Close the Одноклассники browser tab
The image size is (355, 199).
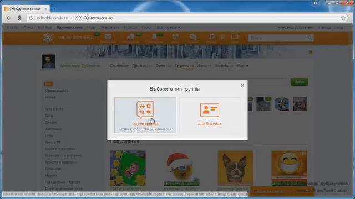tap(45, 9)
